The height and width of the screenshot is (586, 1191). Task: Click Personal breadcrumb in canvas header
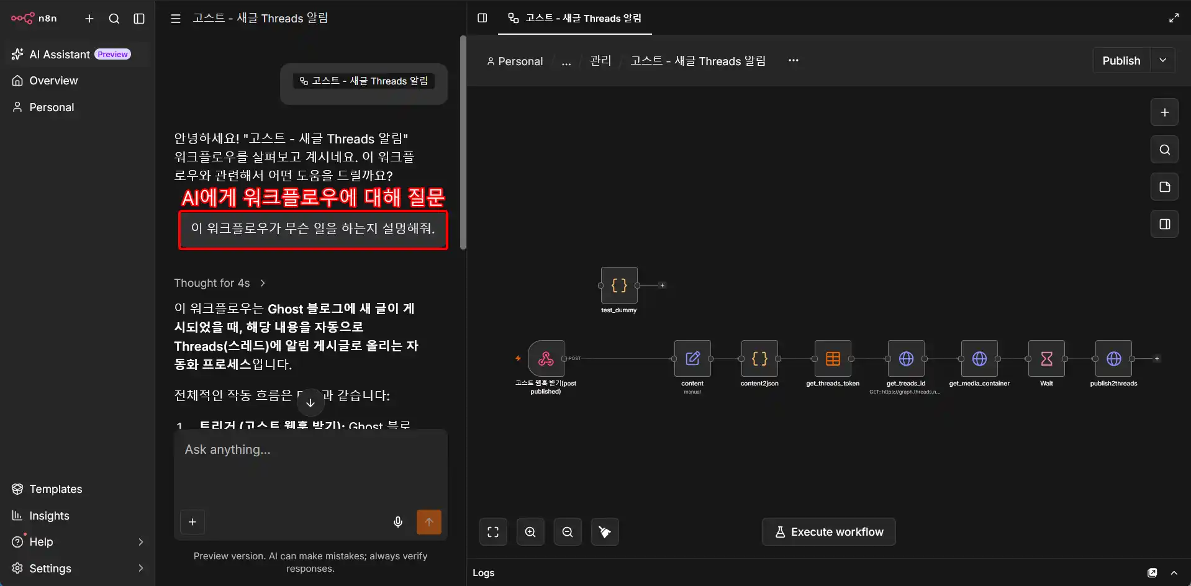[515, 61]
